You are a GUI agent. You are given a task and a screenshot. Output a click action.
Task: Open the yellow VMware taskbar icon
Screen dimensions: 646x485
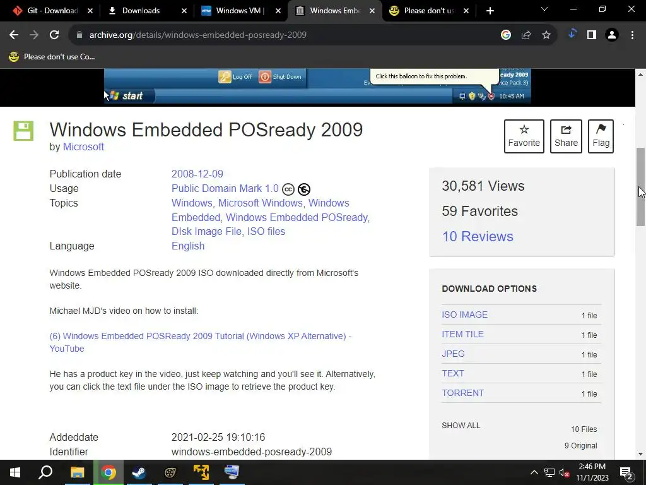[x=201, y=472]
